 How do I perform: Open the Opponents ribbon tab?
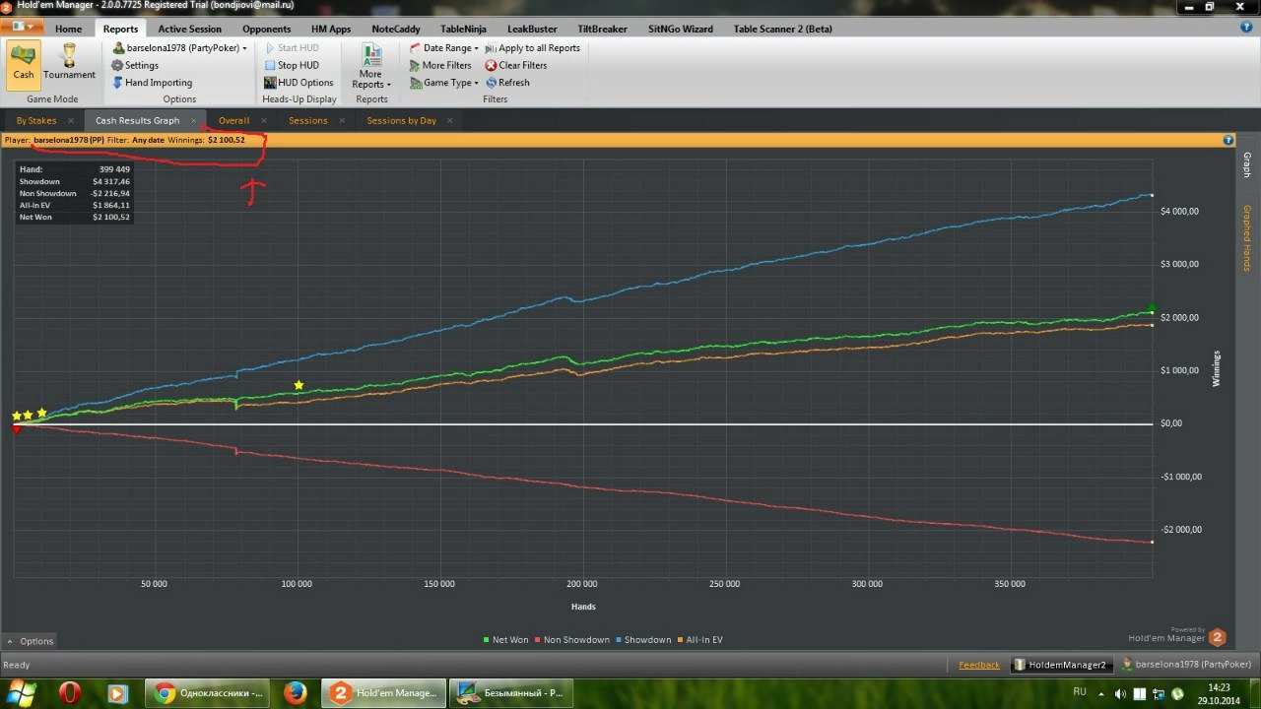click(266, 29)
